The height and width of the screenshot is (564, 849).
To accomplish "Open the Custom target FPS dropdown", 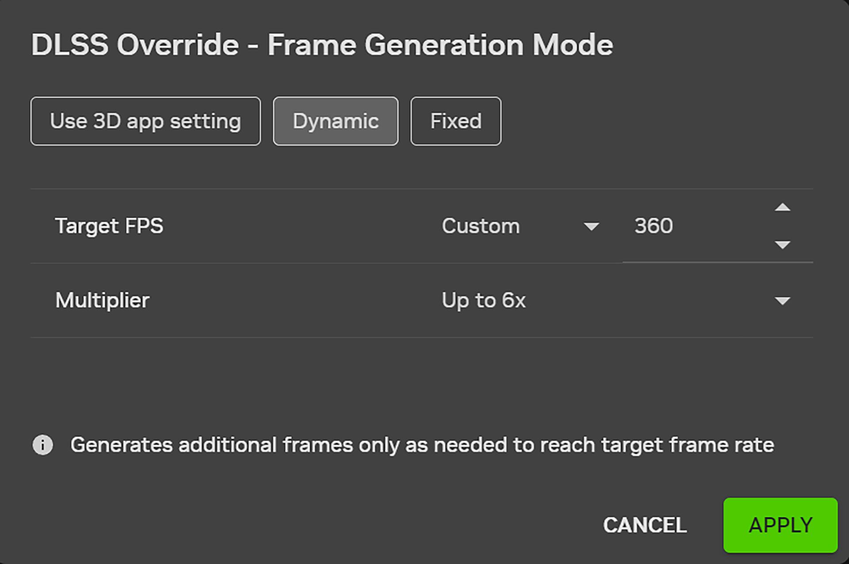I will pos(520,226).
